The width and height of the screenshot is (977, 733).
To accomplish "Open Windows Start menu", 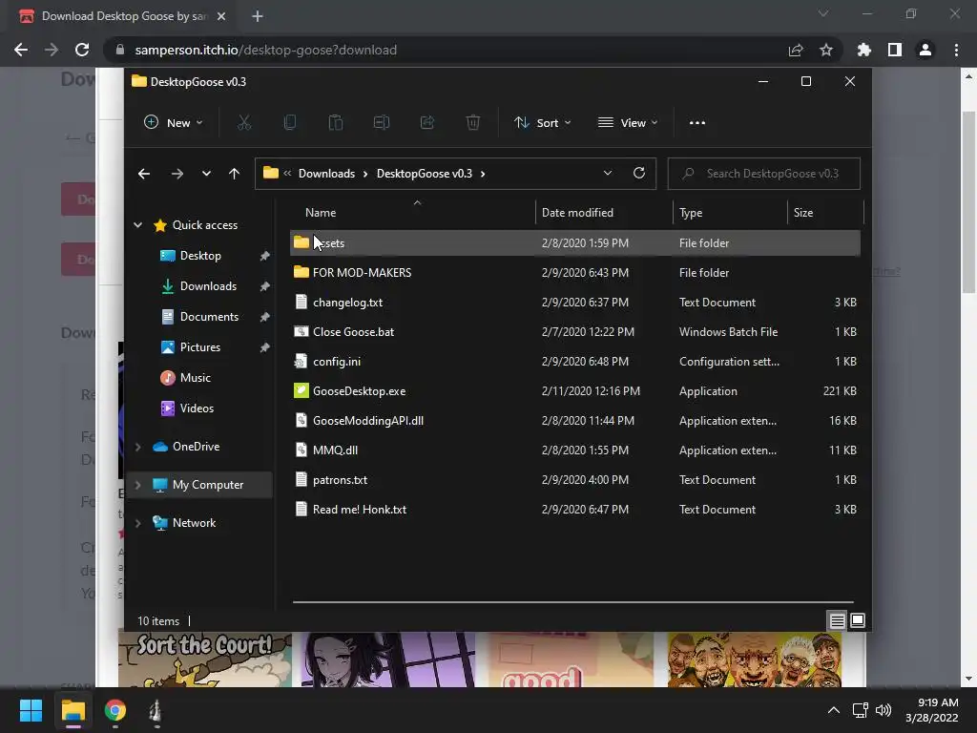I will click(x=31, y=710).
